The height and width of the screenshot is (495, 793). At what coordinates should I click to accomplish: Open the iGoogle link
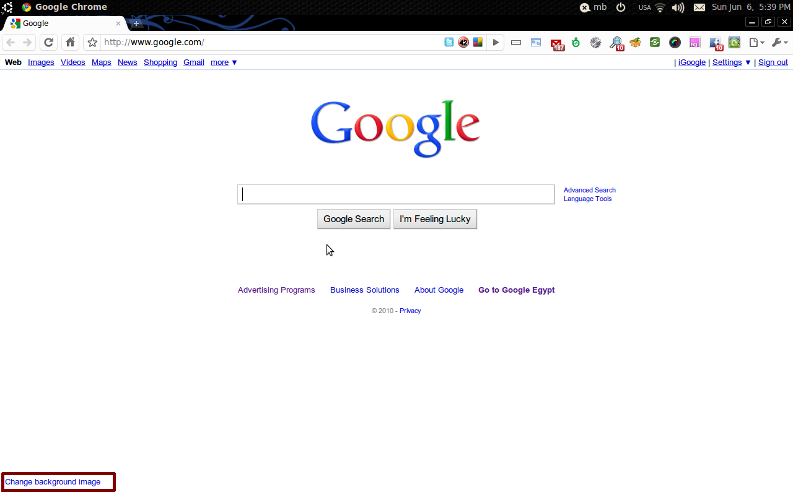click(692, 62)
